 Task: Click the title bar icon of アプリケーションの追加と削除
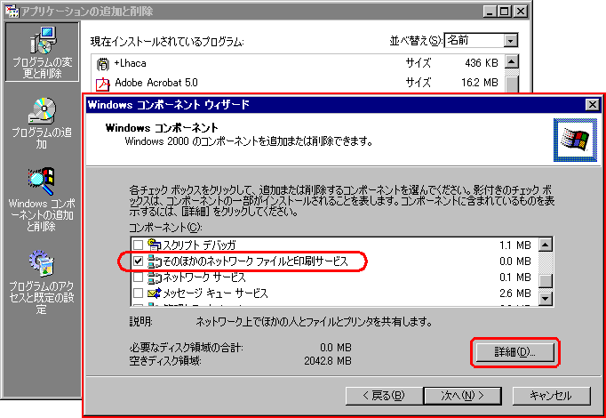(x=12, y=11)
